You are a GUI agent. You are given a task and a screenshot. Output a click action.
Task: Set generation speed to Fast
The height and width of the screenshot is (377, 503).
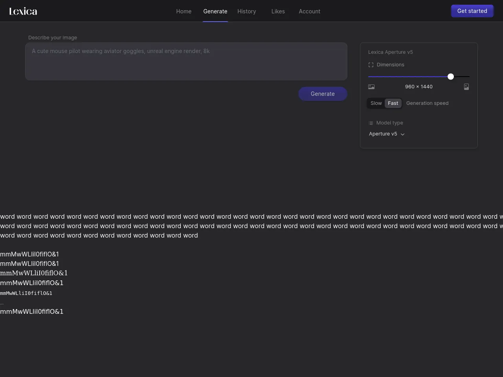click(x=393, y=103)
